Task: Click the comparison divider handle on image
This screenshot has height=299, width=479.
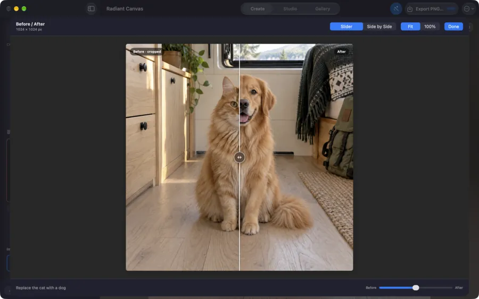Action: tap(240, 157)
